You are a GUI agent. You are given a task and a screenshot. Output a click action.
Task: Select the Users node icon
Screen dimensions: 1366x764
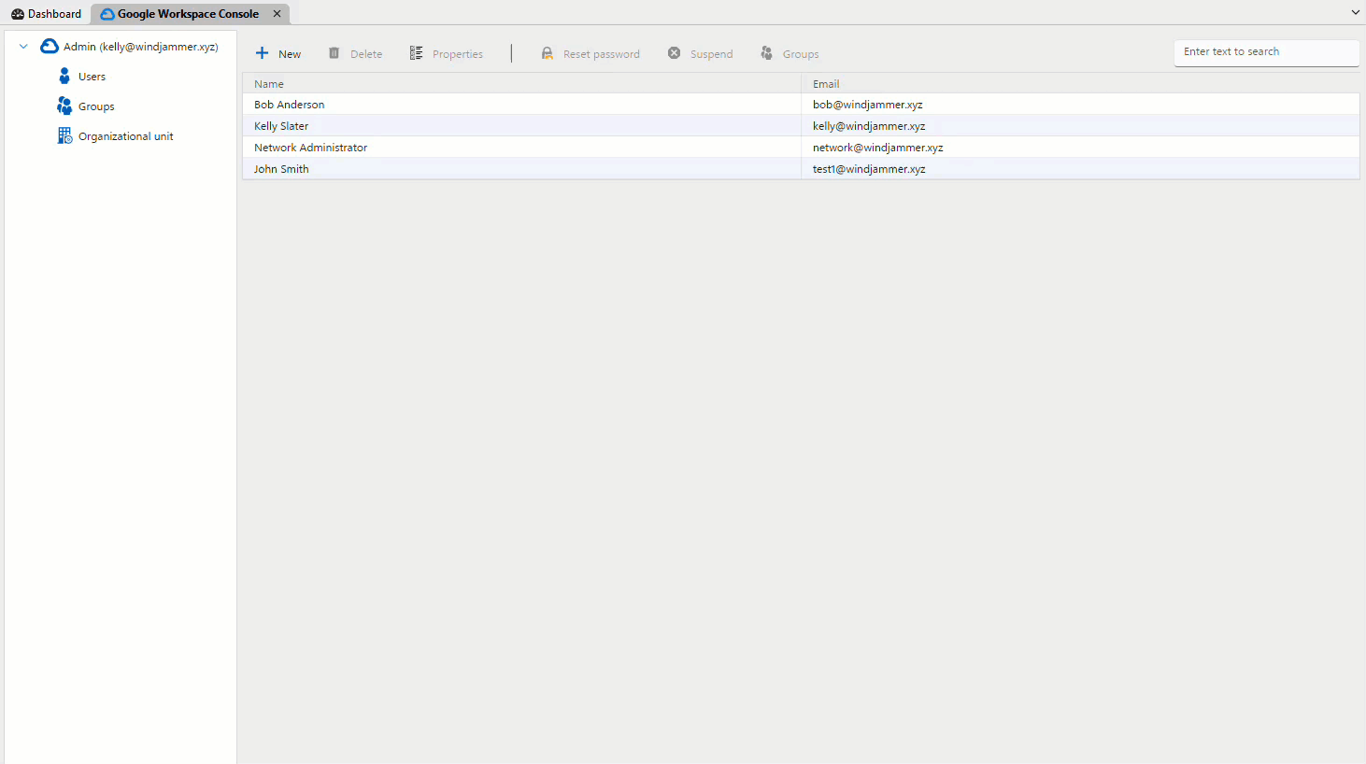click(64, 77)
